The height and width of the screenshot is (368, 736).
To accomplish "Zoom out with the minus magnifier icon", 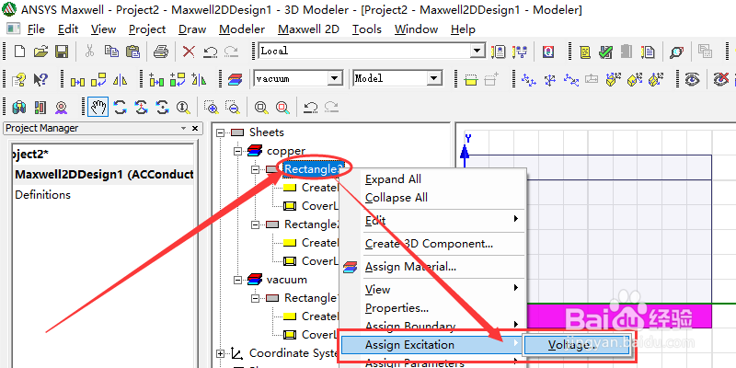I will (x=233, y=108).
